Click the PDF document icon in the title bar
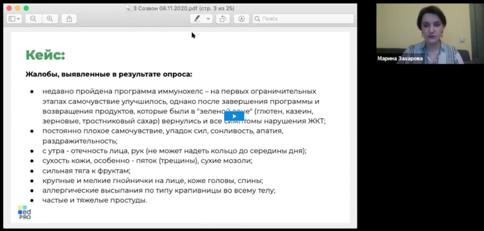484x231 pixels. point(128,9)
